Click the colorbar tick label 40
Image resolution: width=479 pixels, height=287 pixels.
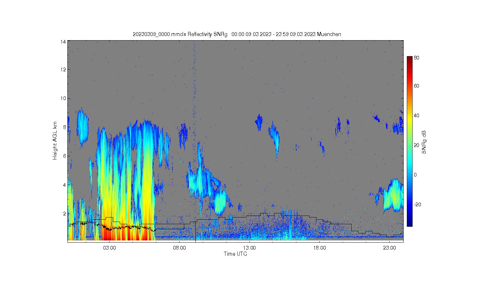[x=416, y=115]
